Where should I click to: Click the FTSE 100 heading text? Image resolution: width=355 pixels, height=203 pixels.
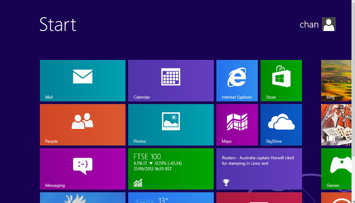pos(147,156)
